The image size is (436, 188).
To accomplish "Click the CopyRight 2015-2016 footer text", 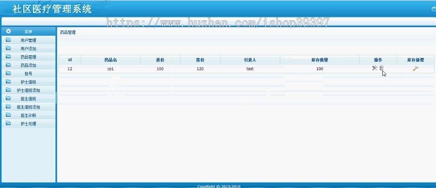I will coord(219,186).
